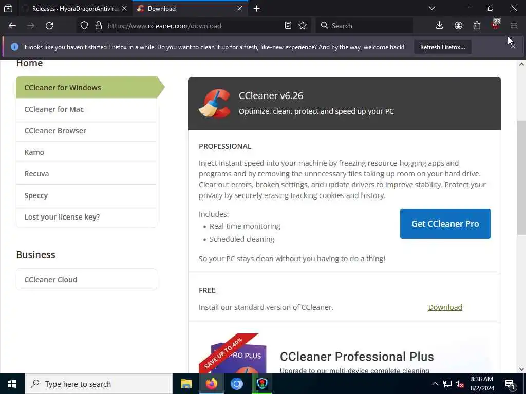Open the Firefox downloads panel

tap(440, 26)
